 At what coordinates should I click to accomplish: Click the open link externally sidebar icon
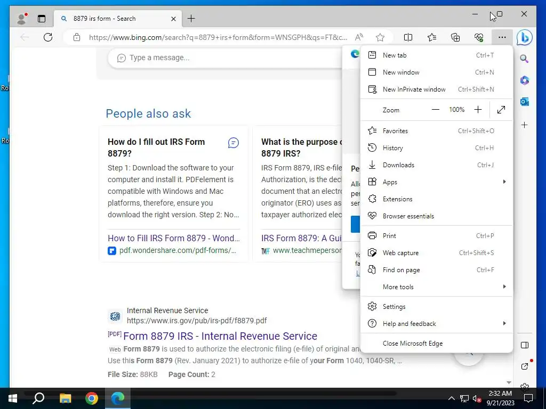coord(525,366)
